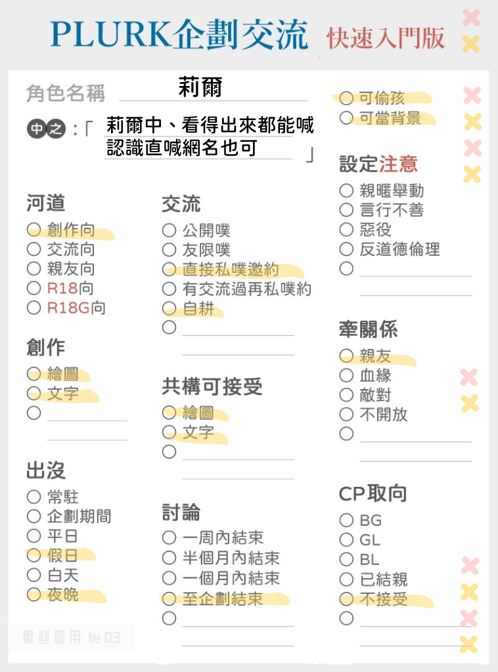Click the yellow X beside 可當背景
This screenshot has height=672, width=498.
(472, 122)
